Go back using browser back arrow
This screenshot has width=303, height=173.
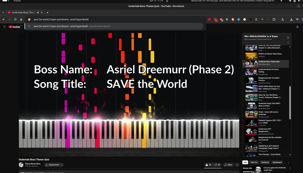[x=4, y=19]
